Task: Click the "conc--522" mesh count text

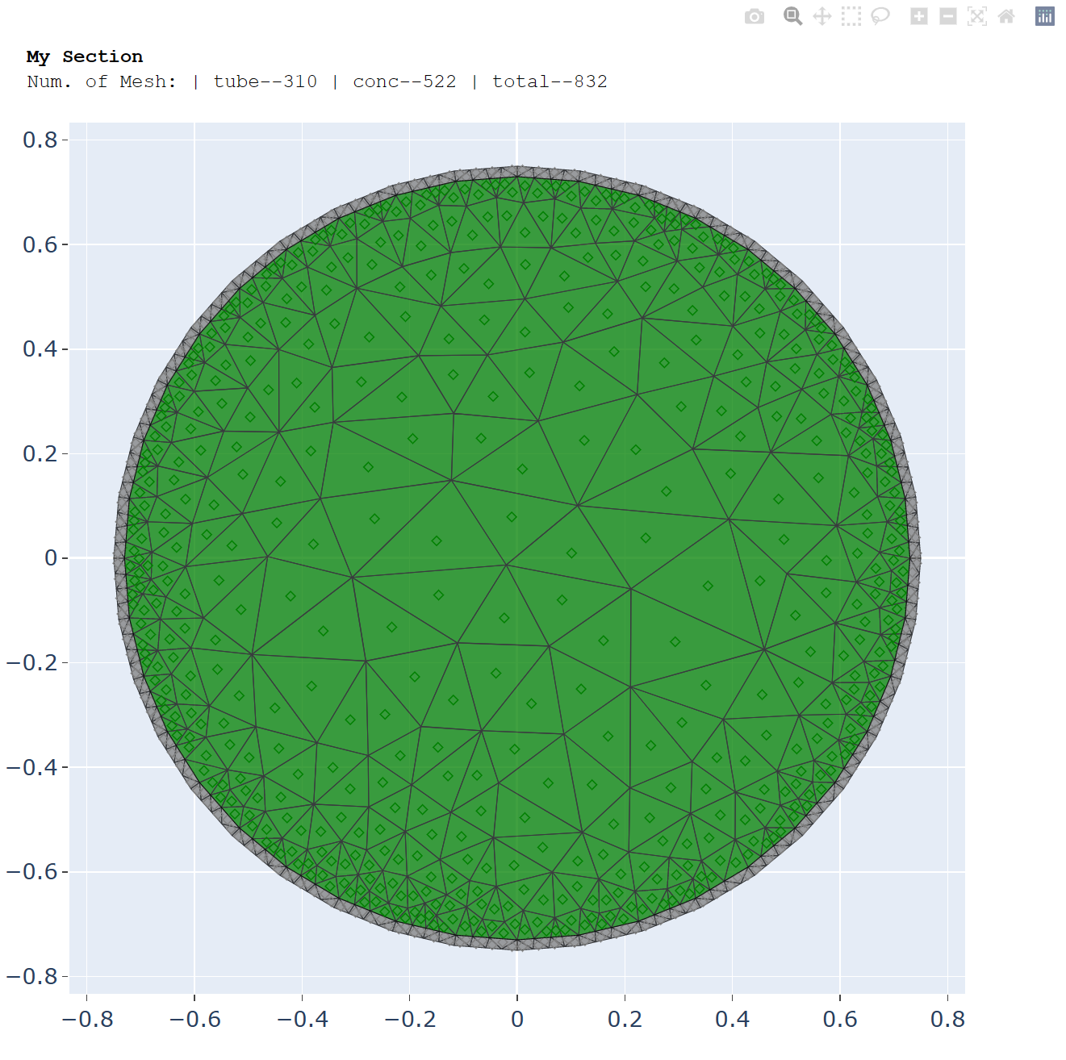Action: [404, 81]
